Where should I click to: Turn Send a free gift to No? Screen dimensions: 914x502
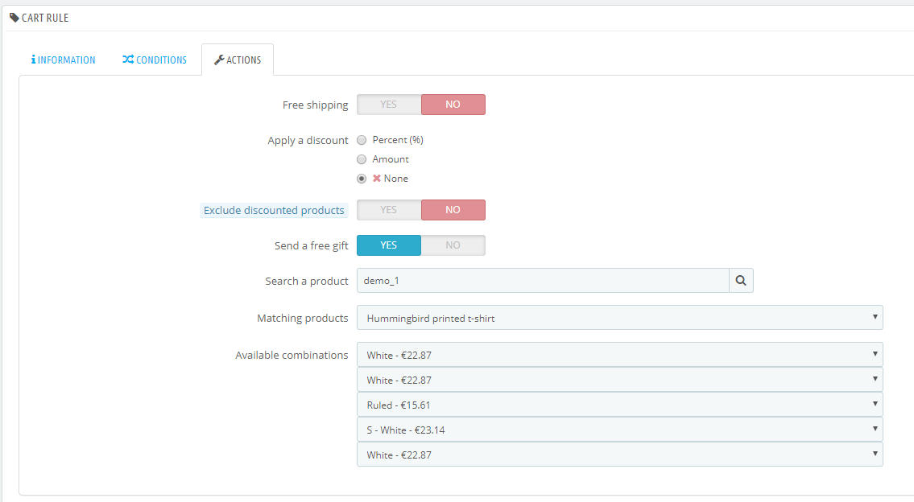click(453, 245)
